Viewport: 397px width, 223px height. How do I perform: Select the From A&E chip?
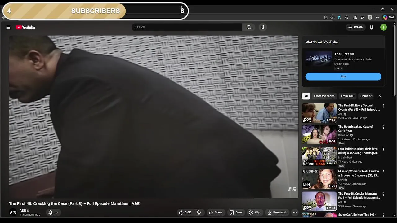tap(347, 96)
